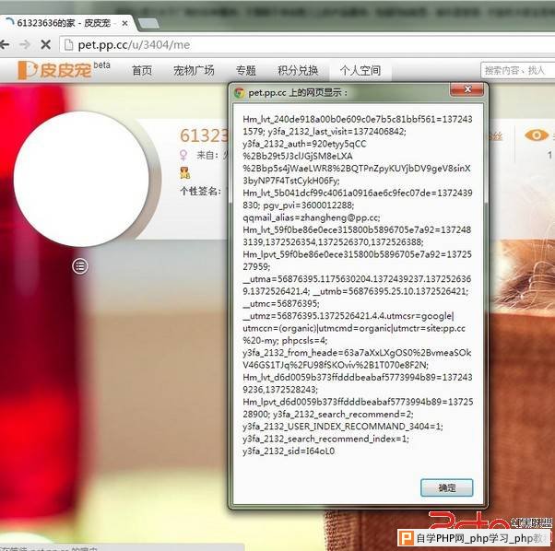The width and height of the screenshot is (555, 551).
Task: Click 确定 in the alert dialog
Action: (x=446, y=487)
